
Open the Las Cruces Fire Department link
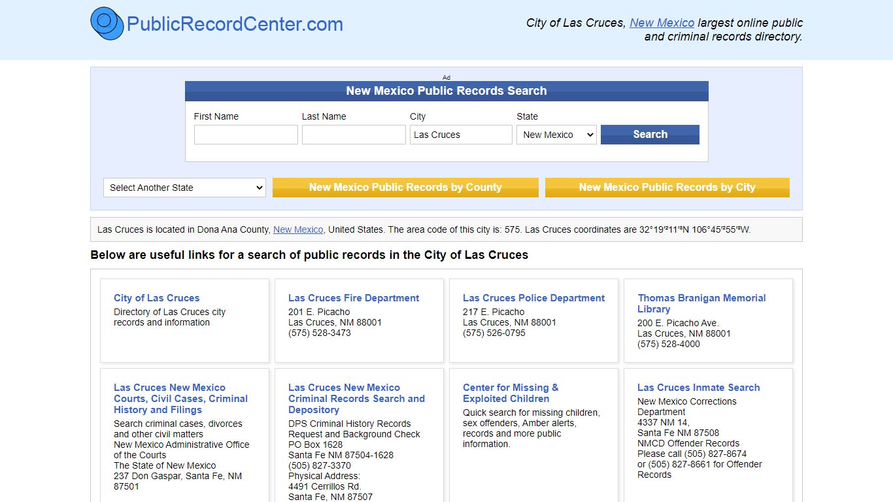pyautogui.click(x=354, y=298)
